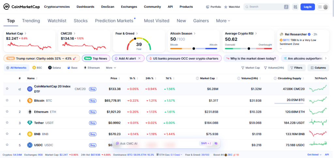This screenshot has width=334, height=158.
Task: Switch to the Stocks tab
Action: [81, 21]
